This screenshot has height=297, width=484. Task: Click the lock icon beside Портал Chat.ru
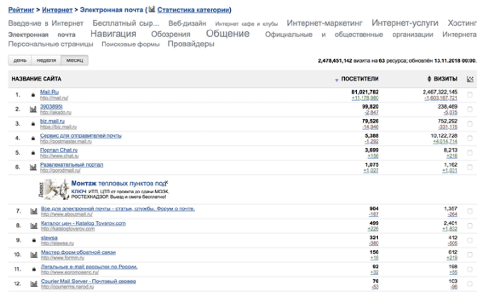pyautogui.click(x=33, y=153)
